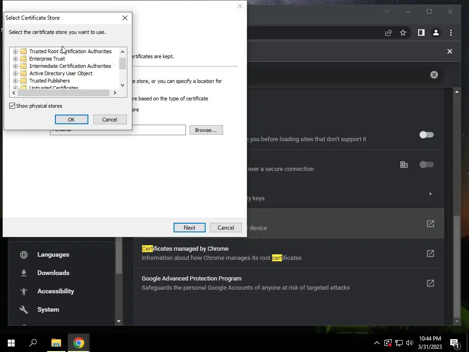Click the Downloads arrow icon
469x352 pixels.
coord(24,273)
